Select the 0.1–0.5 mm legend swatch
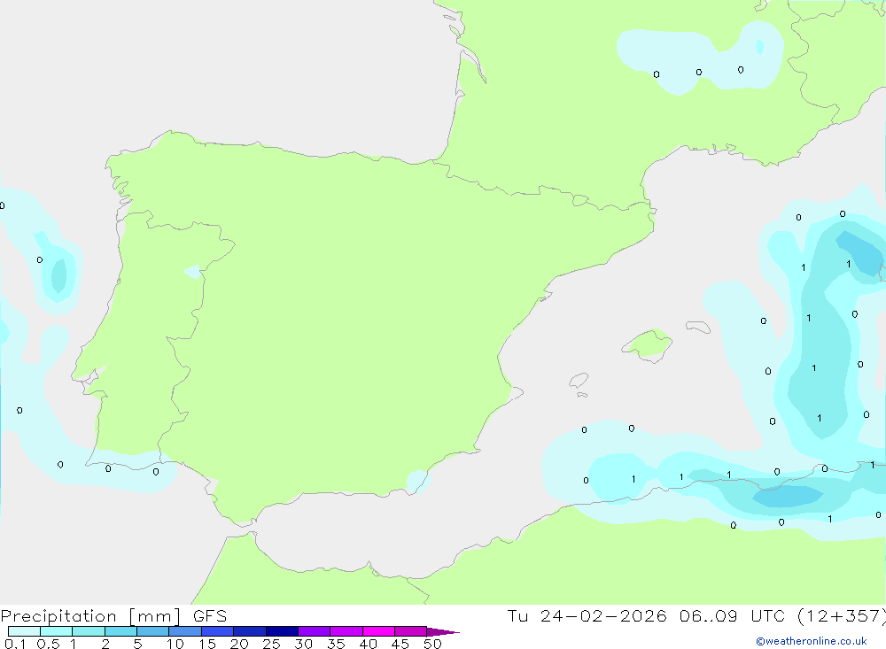 24,631
